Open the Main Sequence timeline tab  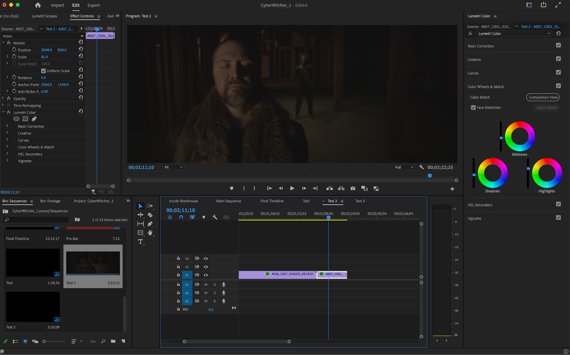point(228,201)
